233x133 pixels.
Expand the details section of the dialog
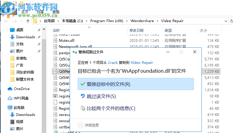click(x=88, y=125)
